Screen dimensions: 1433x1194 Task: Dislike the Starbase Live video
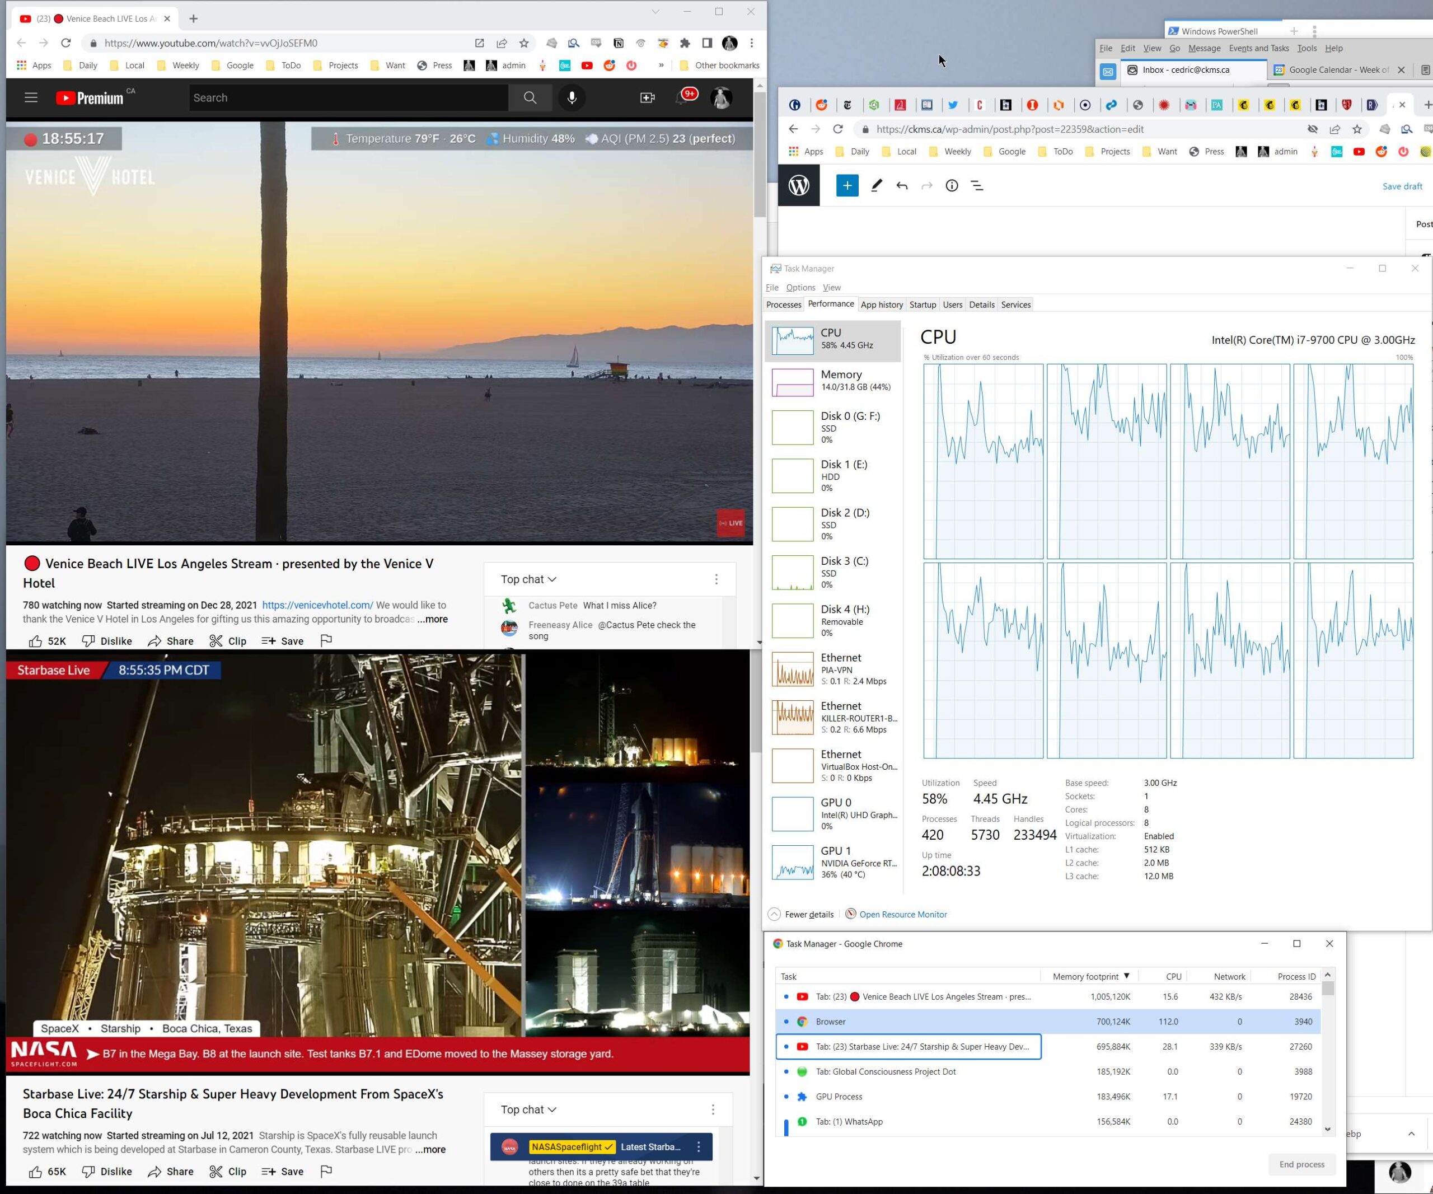click(x=106, y=1172)
